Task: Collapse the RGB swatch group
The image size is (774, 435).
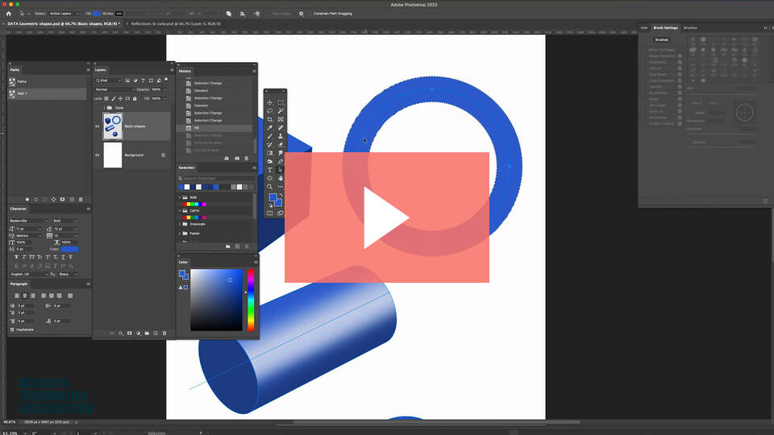Action: (x=180, y=197)
